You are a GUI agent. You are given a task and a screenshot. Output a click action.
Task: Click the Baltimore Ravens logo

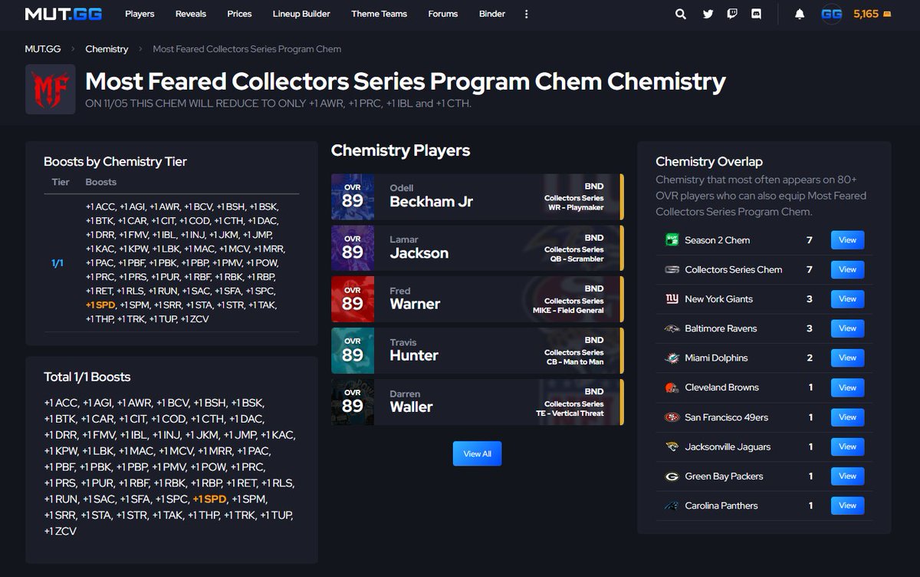(672, 328)
